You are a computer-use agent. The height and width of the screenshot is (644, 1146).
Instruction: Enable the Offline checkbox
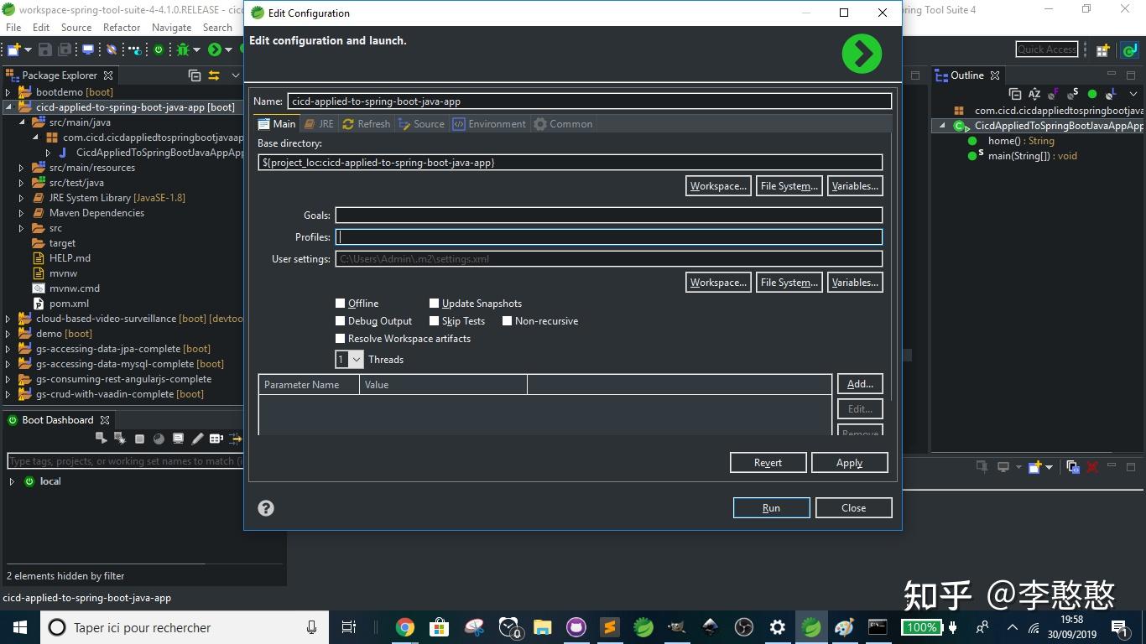(341, 303)
